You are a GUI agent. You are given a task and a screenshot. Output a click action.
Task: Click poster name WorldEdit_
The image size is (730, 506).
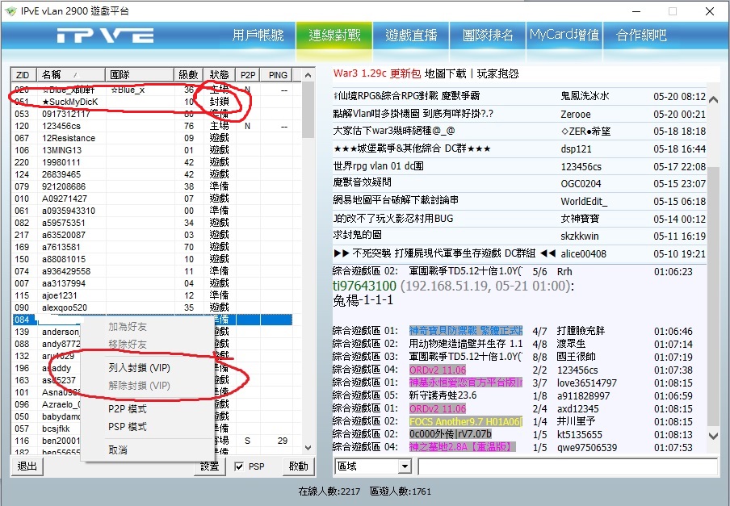(584, 202)
